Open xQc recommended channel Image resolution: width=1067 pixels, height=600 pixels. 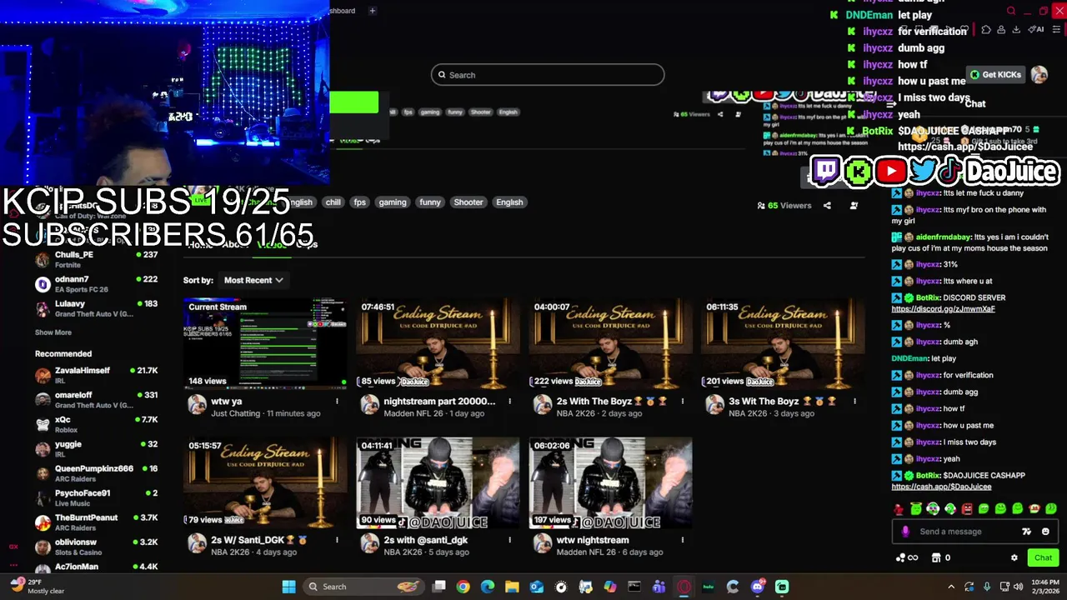(x=96, y=424)
